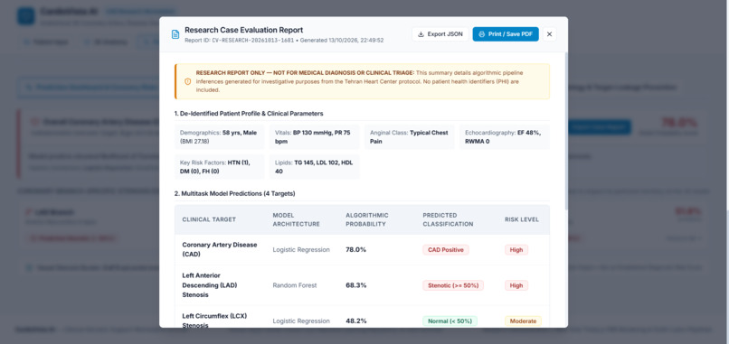
Task: Click Left Circumflex (LCX) Stenosis label
Action: pyautogui.click(x=214, y=321)
